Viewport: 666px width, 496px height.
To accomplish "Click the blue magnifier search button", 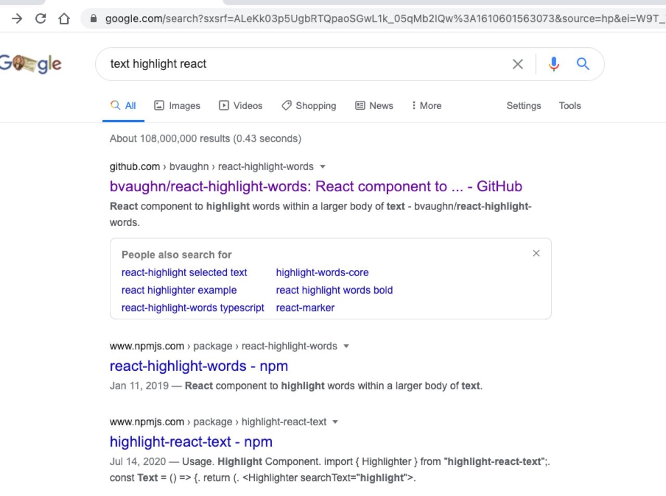I will (583, 64).
